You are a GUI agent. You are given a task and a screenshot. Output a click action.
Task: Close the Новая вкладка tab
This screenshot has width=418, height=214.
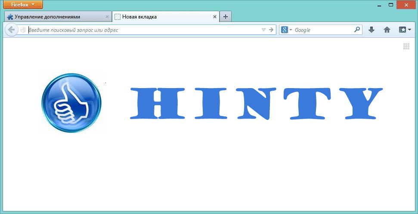point(215,17)
